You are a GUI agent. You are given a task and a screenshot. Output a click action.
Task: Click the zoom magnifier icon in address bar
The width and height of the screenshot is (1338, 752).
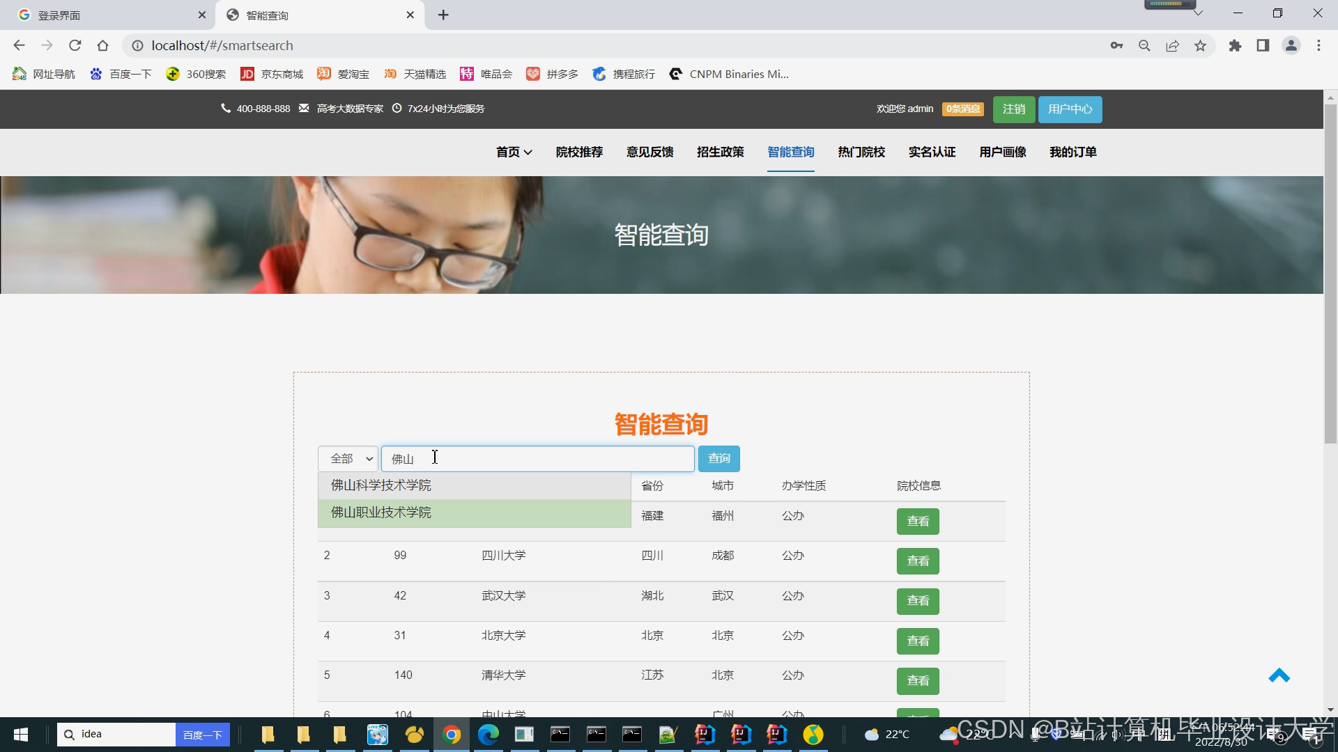1144,45
